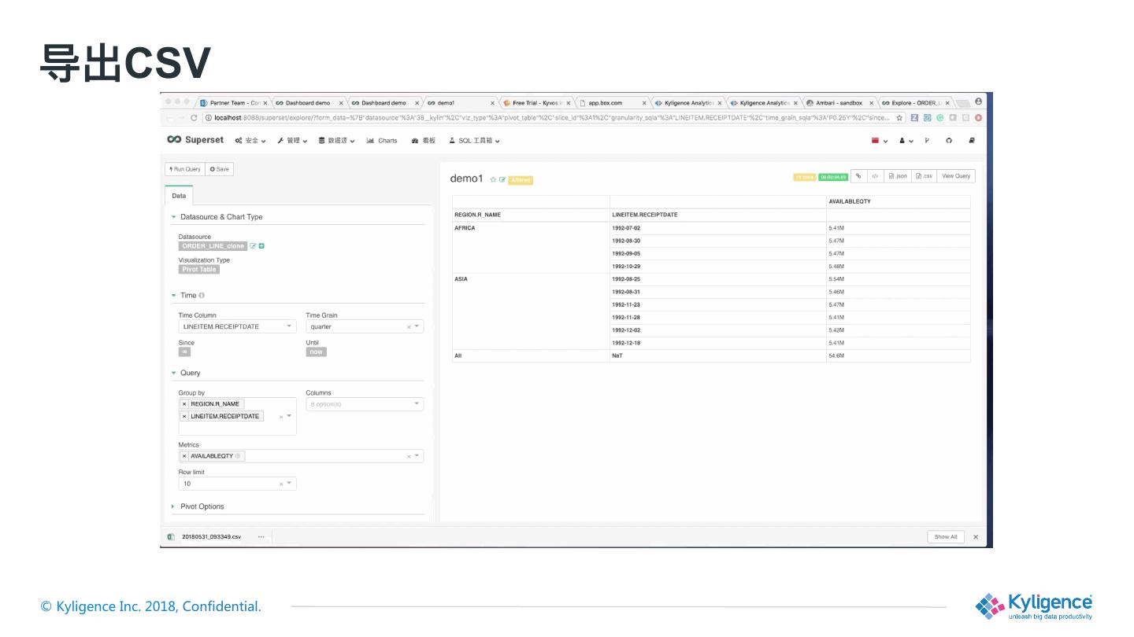1134x637 pixels.
Task: Remove REGION.R_NAME from Group by
Action: coord(184,404)
